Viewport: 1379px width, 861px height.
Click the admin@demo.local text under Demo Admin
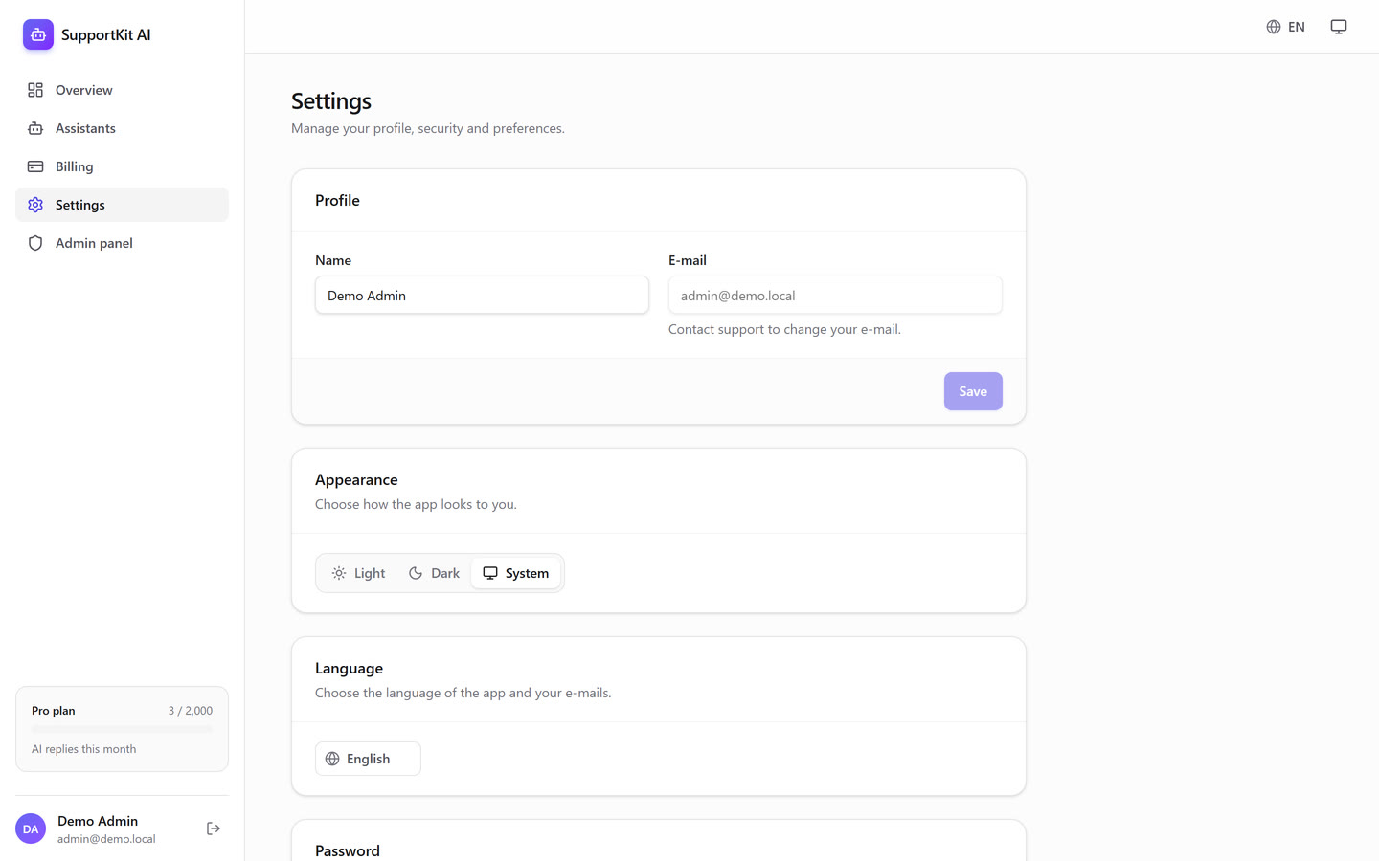106,839
